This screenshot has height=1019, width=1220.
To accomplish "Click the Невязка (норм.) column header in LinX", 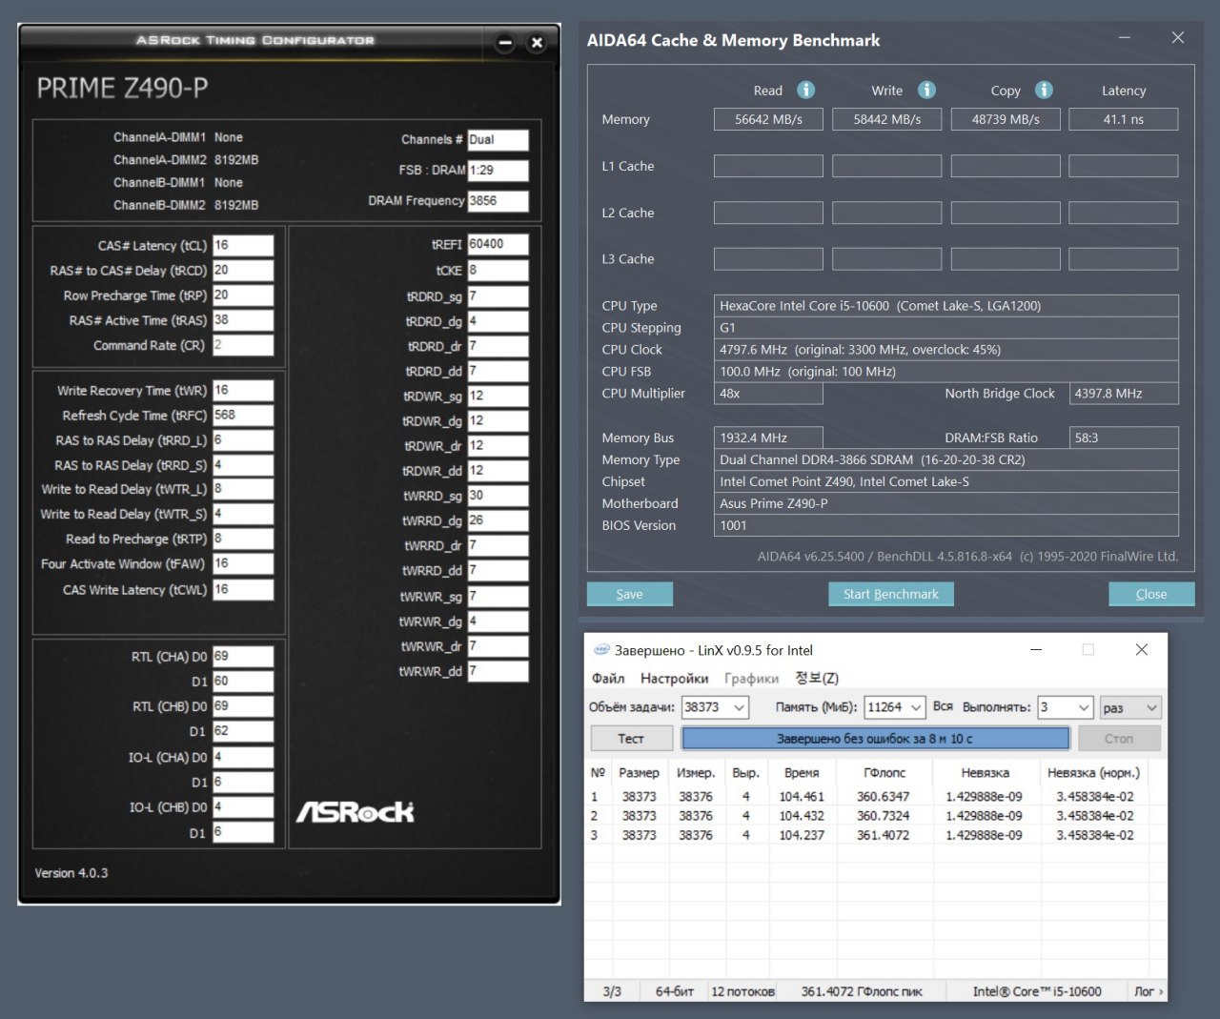I will pos(1094,772).
